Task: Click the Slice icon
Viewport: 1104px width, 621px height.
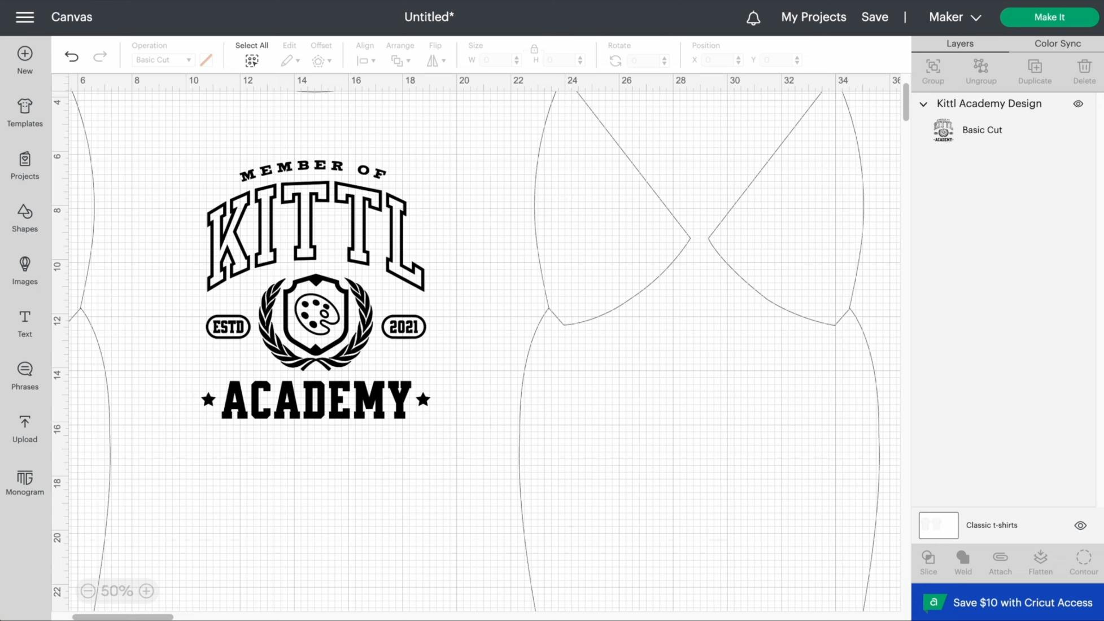Action: 928,561
